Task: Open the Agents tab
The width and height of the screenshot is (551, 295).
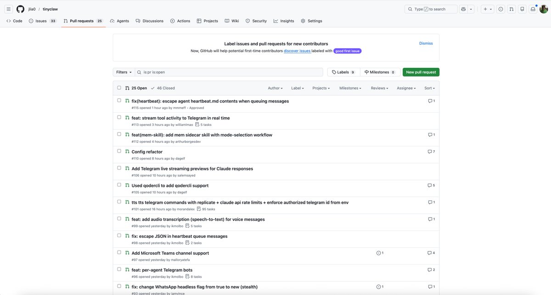Action: coord(119,21)
